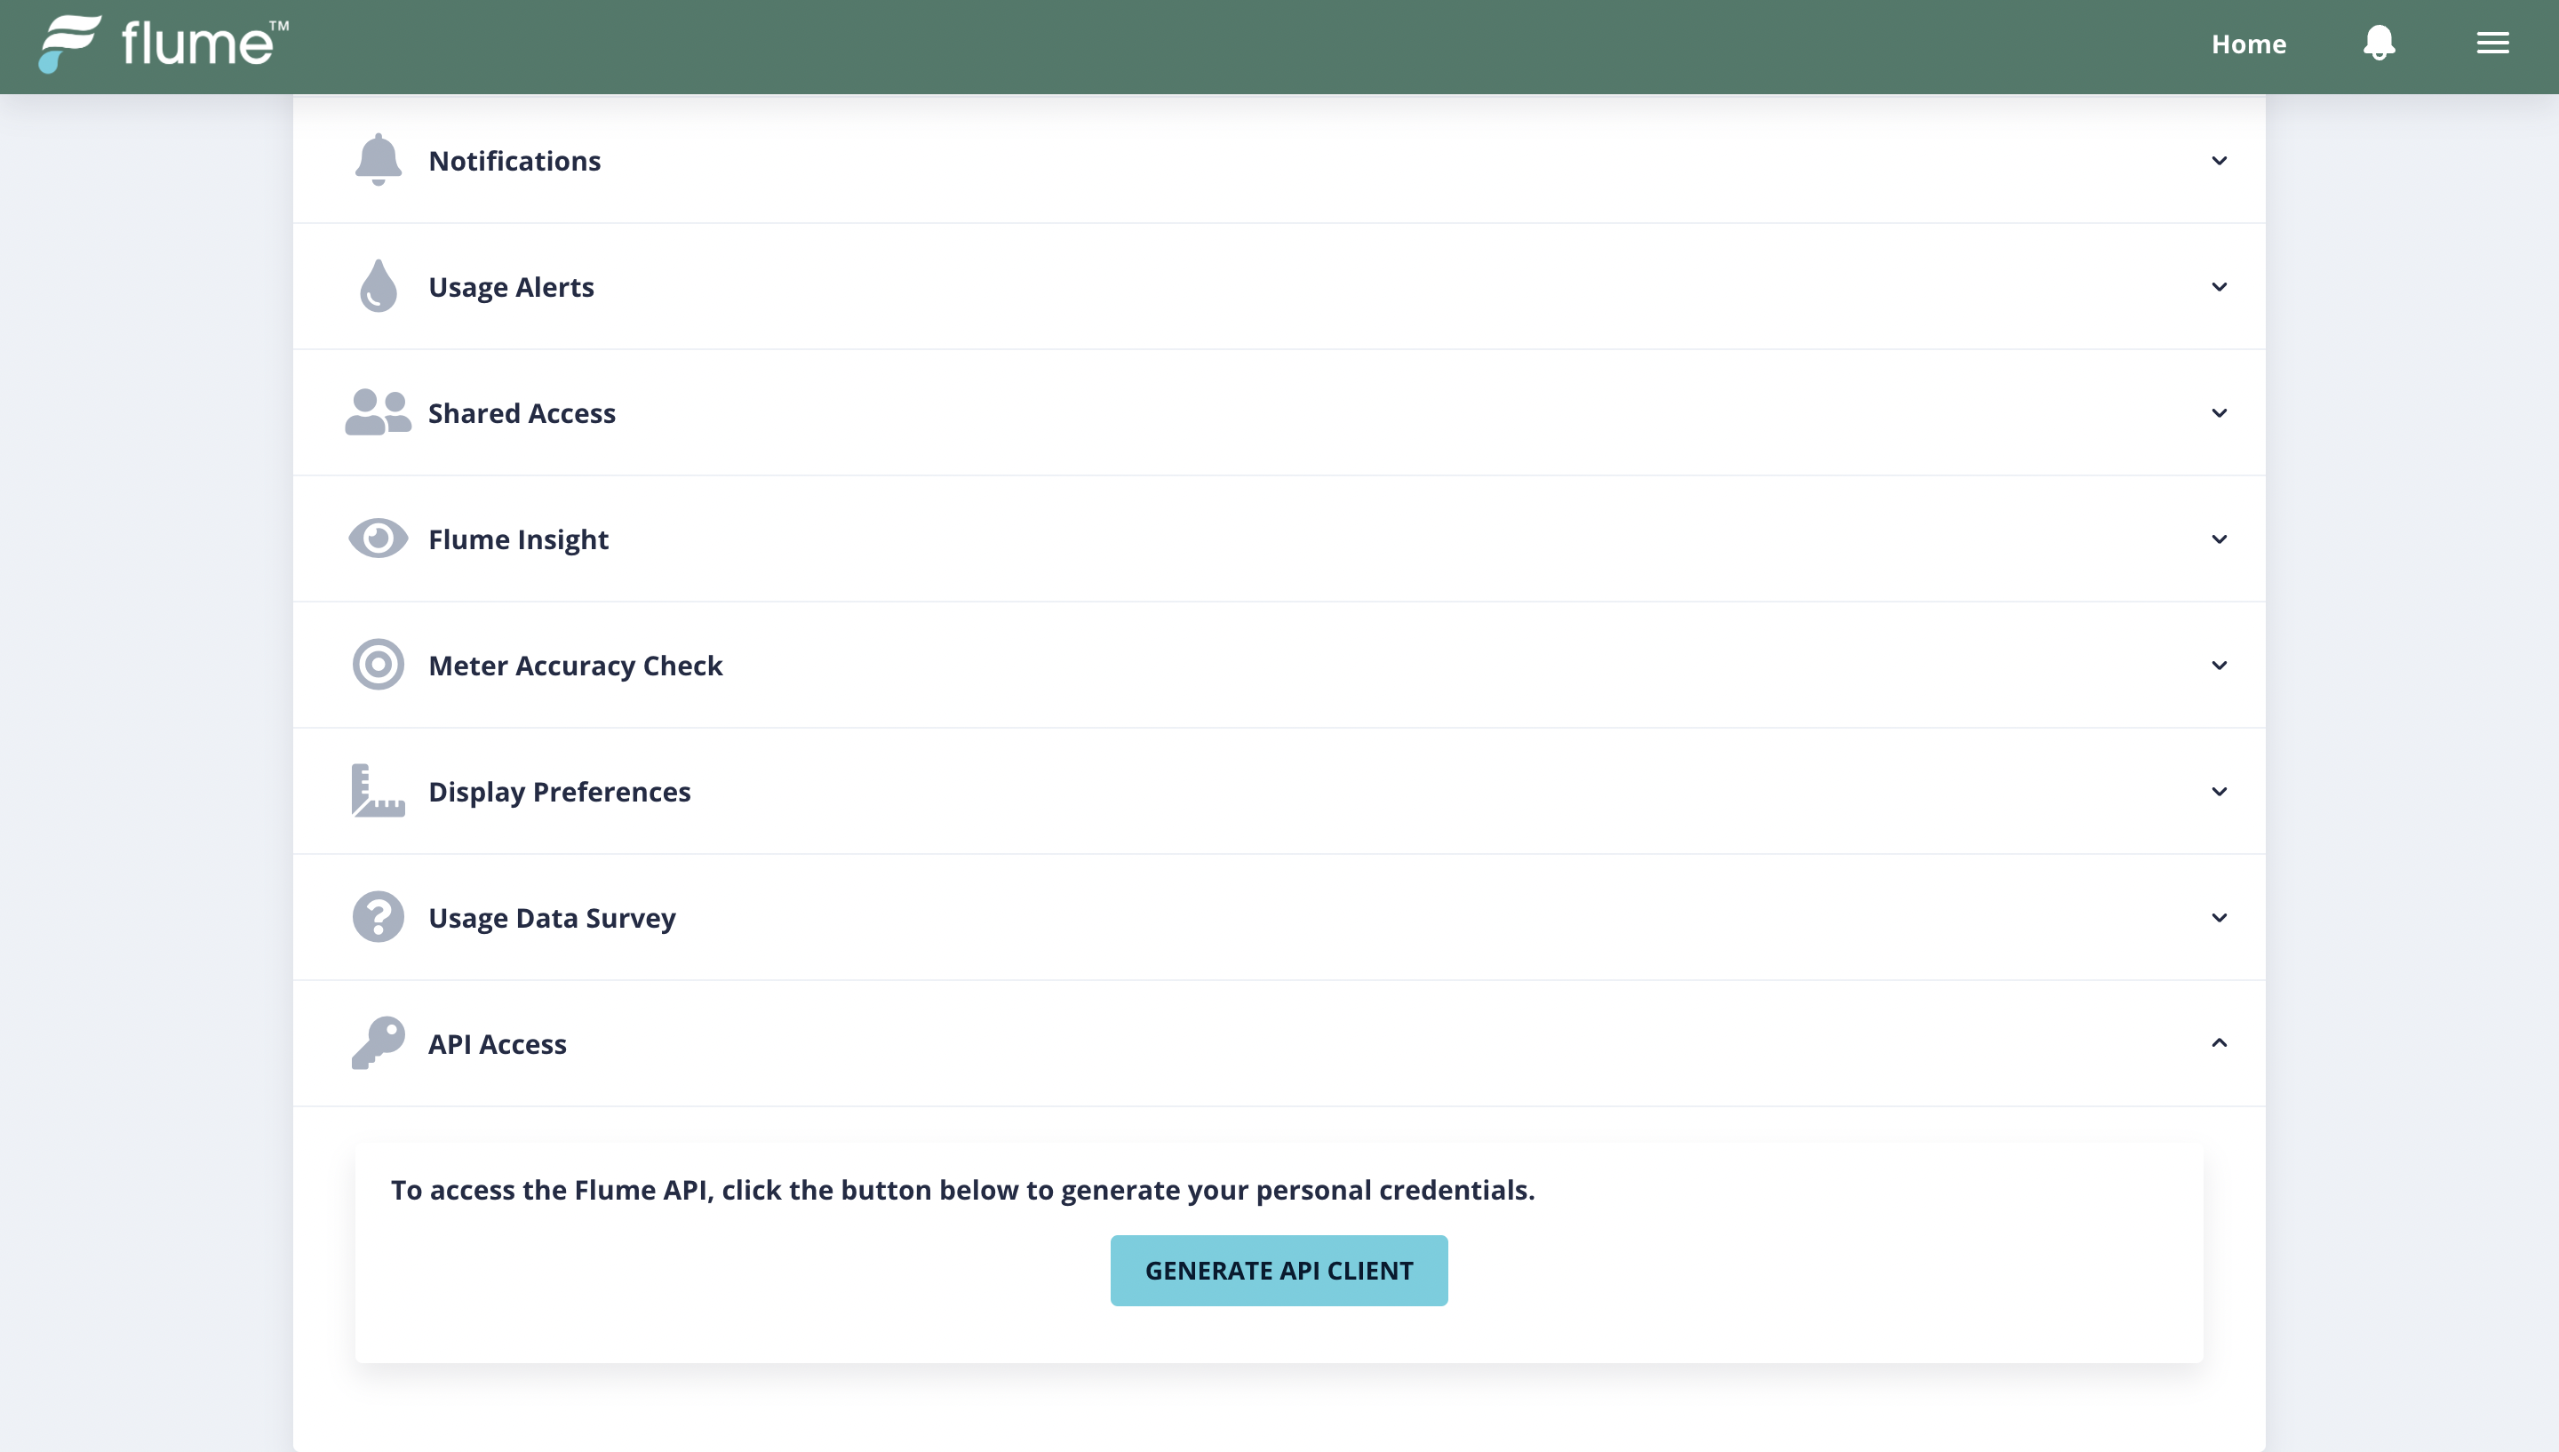Open the hamburger menu icon

click(x=2492, y=43)
